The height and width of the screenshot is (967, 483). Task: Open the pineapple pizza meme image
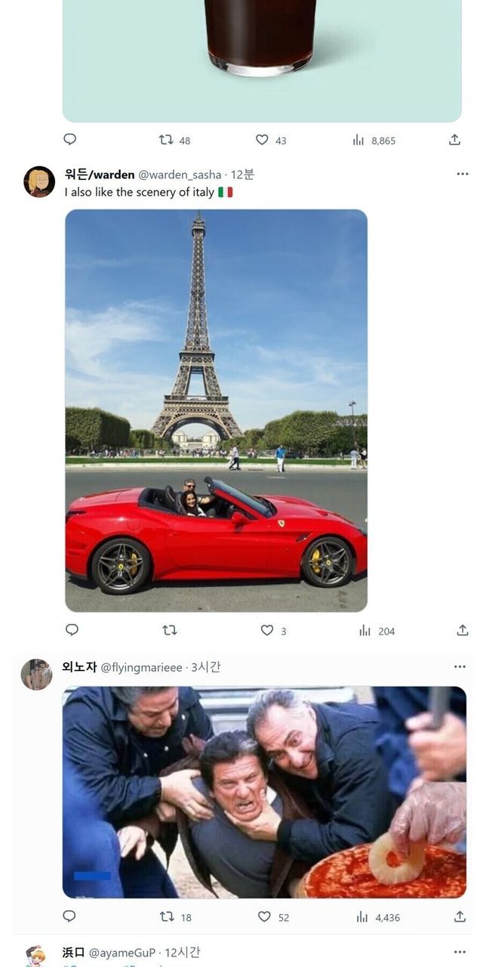coord(264,792)
